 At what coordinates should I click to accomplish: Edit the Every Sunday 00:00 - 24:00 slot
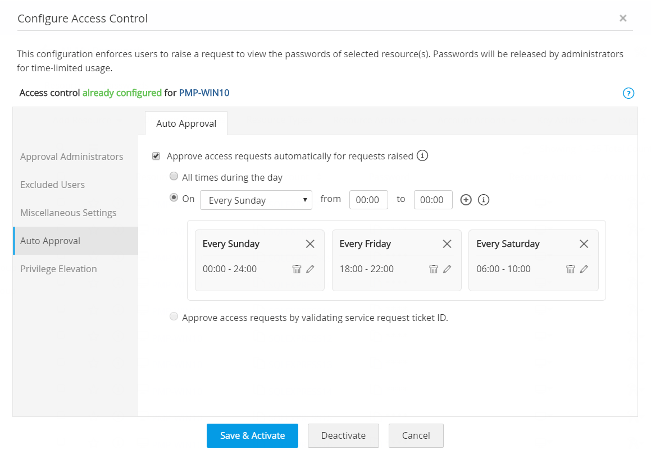[x=310, y=269]
